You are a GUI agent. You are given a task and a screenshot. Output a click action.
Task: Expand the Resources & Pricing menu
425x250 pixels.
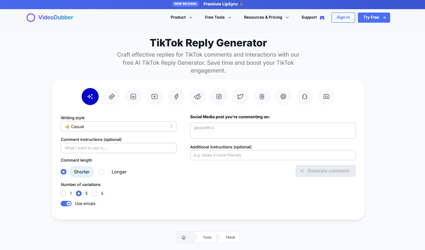pyautogui.click(x=266, y=17)
